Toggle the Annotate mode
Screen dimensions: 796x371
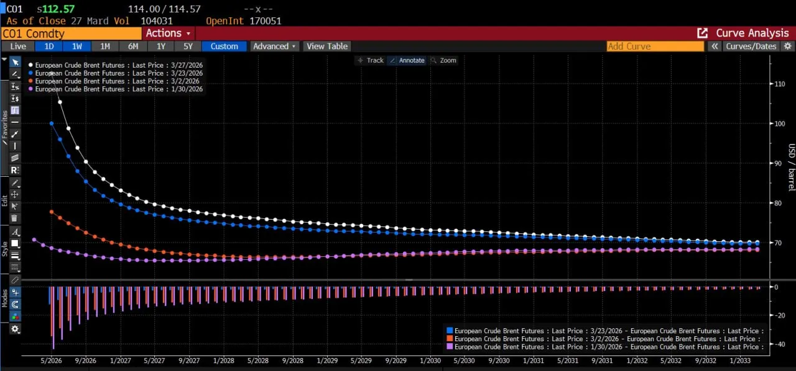tap(407, 60)
